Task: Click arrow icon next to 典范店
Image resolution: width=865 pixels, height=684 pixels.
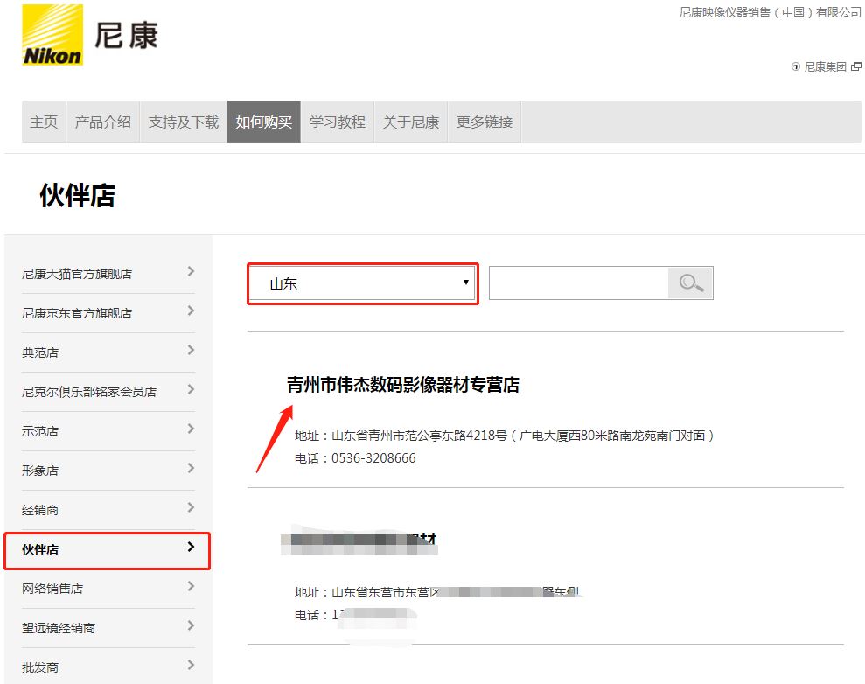Action: (x=191, y=351)
